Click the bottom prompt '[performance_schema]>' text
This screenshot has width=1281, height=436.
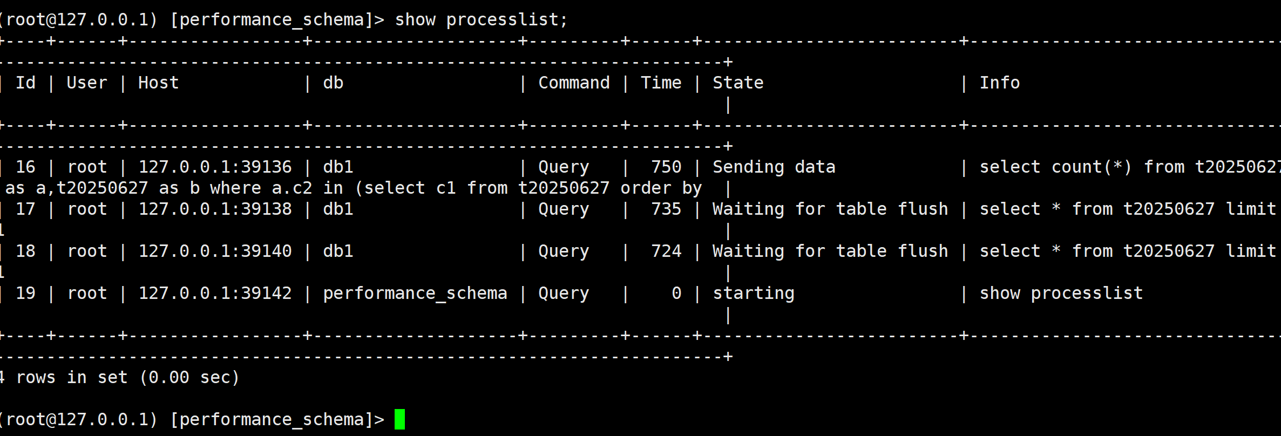[277, 420]
